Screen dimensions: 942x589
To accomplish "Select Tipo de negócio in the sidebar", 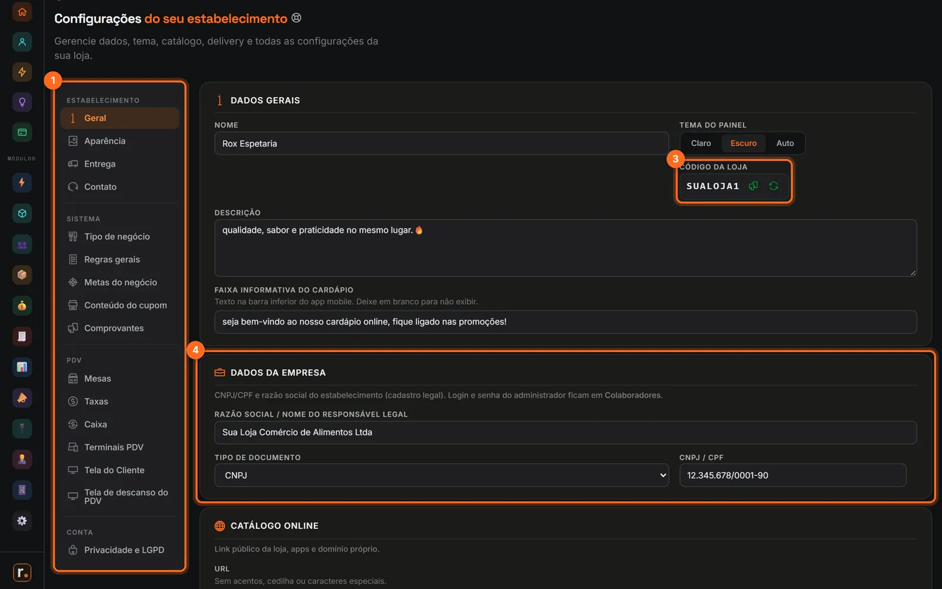I will pyautogui.click(x=120, y=236).
